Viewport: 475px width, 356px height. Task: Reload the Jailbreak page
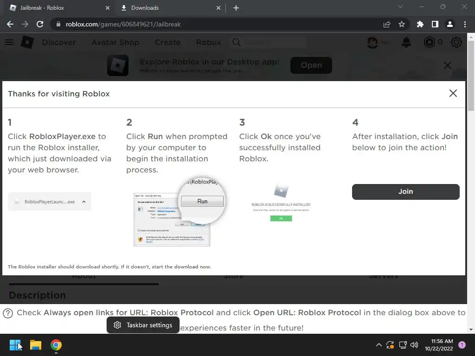pos(40,24)
